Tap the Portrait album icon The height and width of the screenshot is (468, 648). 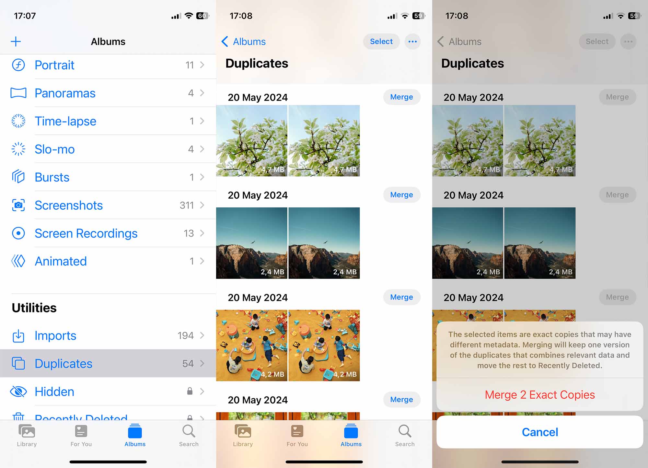click(17, 64)
